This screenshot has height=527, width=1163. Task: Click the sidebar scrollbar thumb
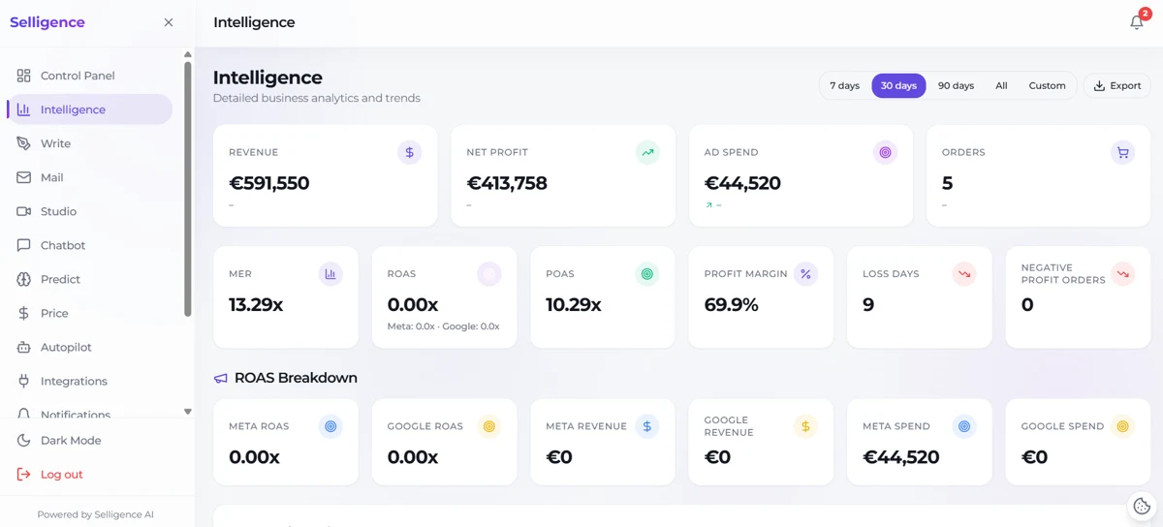188,190
